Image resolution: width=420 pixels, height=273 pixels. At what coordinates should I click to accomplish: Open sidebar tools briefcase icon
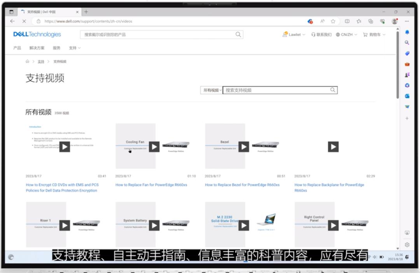tap(407, 64)
